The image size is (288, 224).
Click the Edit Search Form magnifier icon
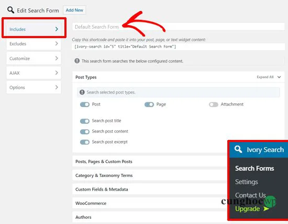[x=10, y=10]
